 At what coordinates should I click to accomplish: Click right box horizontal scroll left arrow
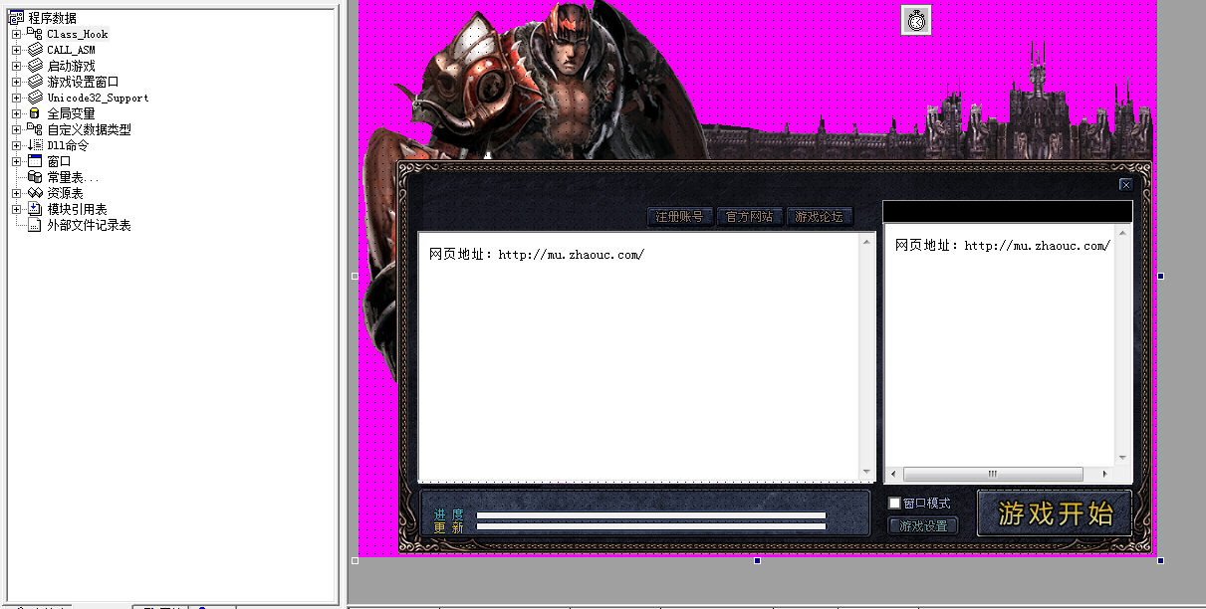(892, 474)
